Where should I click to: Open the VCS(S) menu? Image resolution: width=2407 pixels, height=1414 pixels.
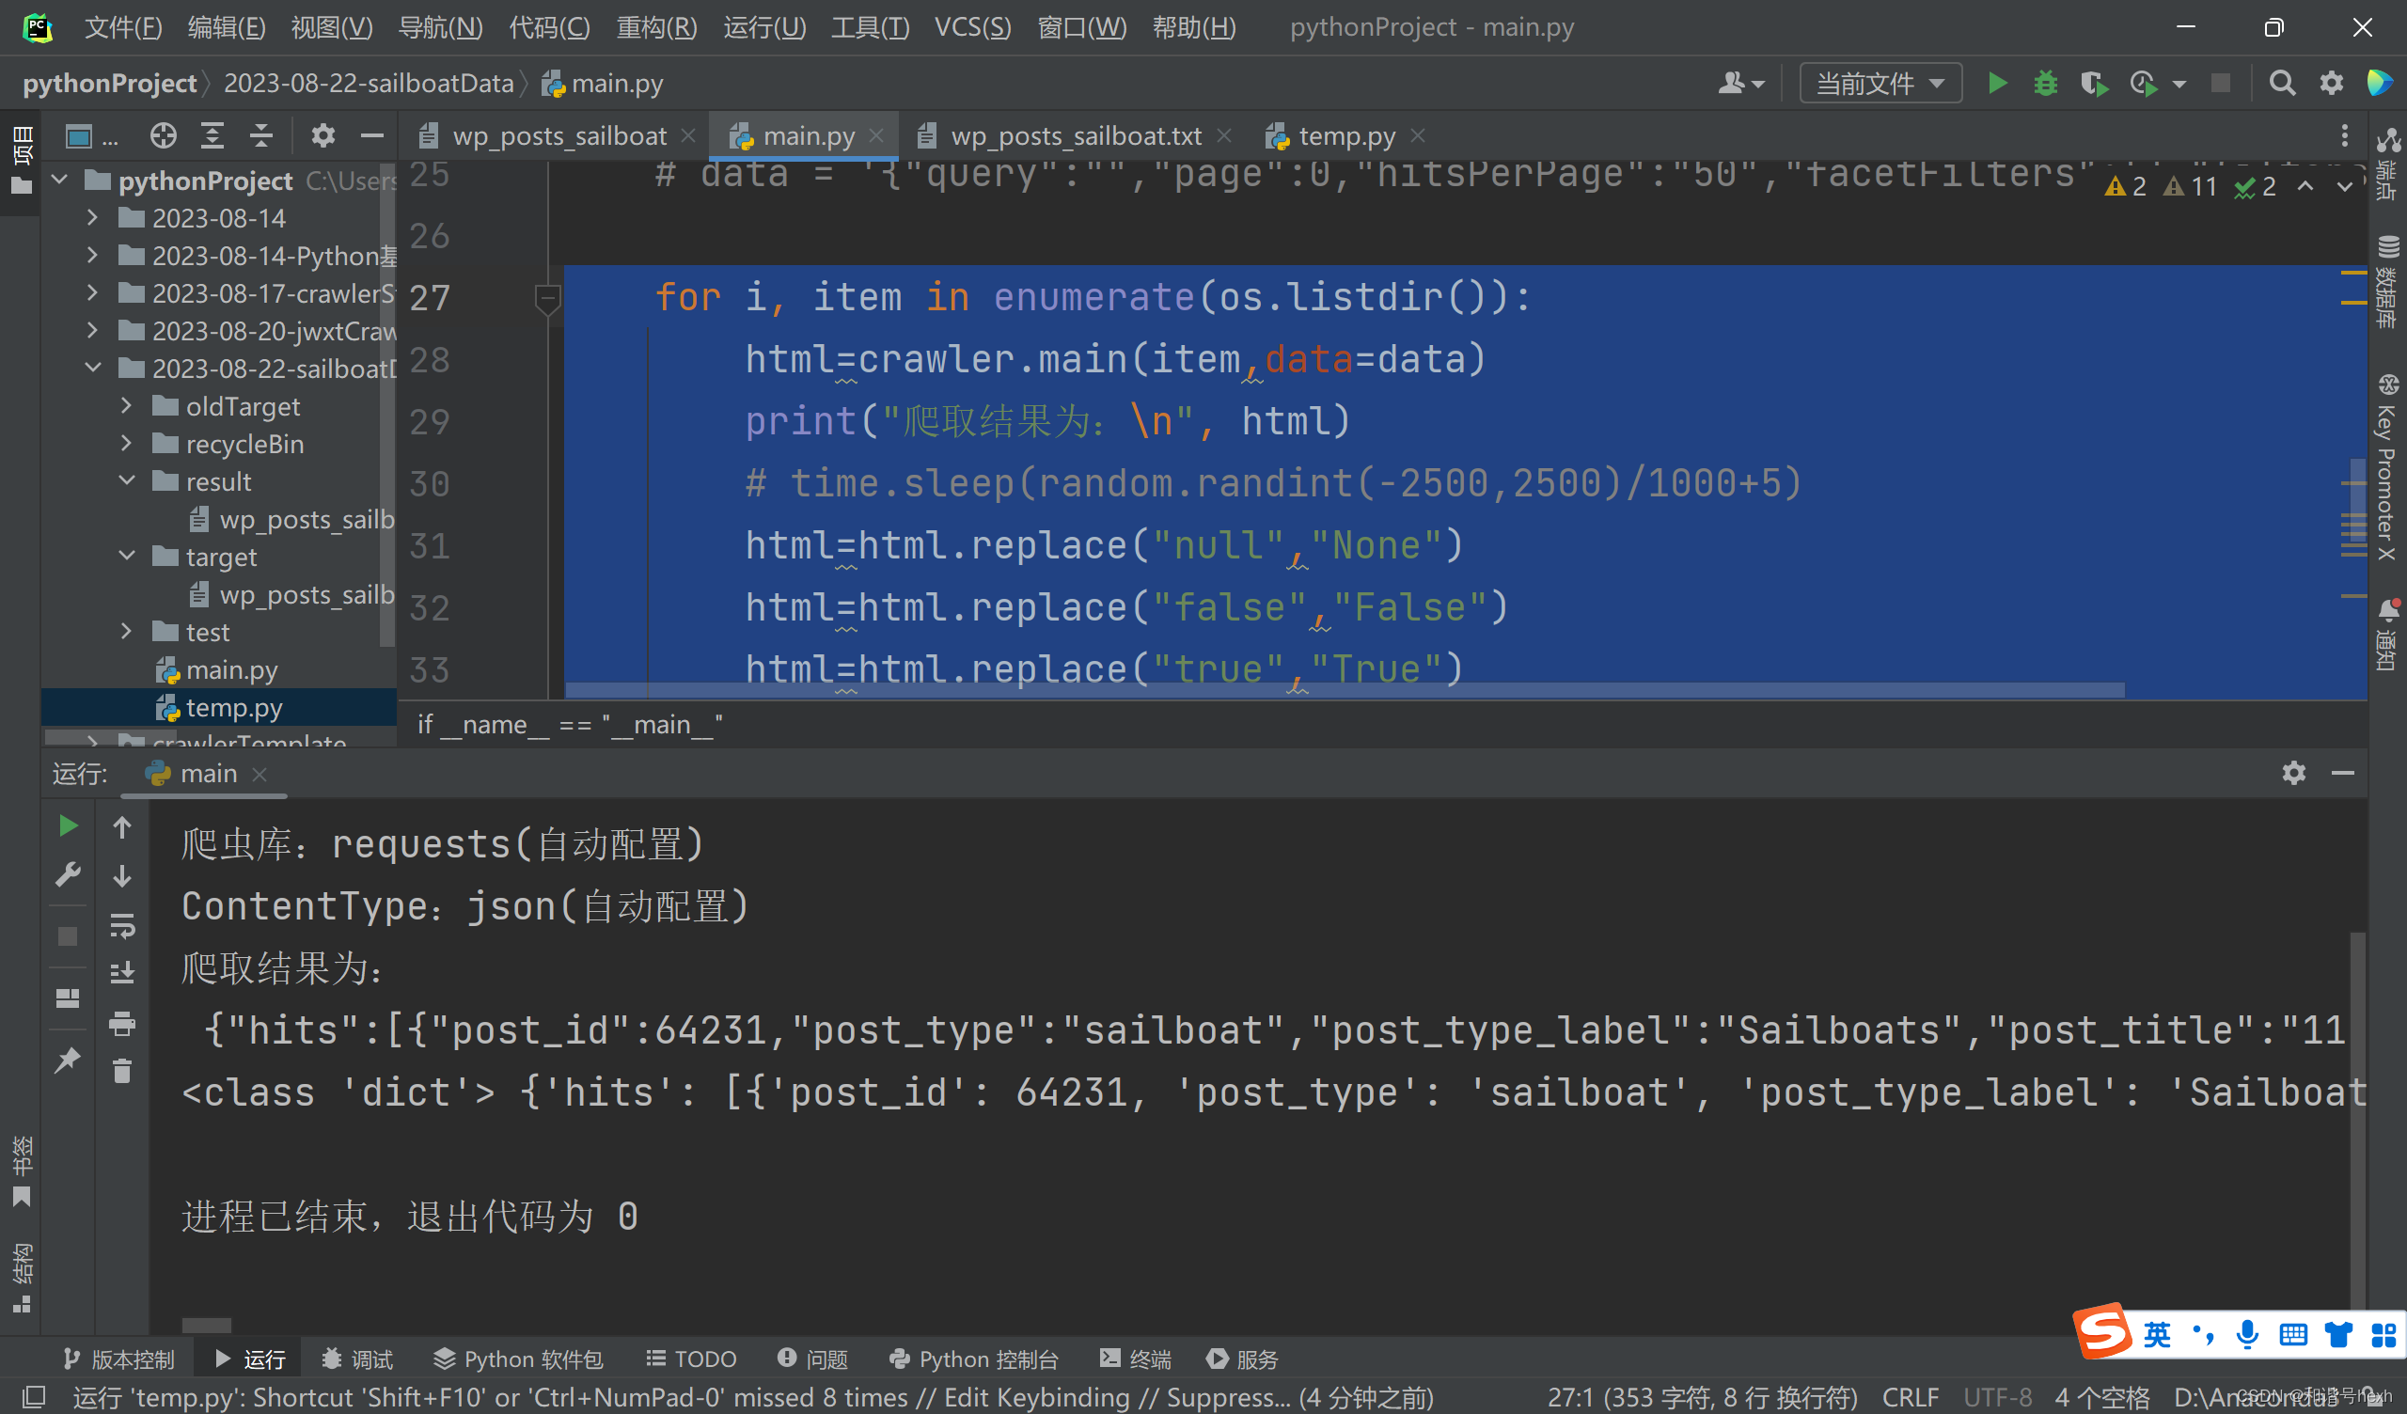(x=971, y=26)
